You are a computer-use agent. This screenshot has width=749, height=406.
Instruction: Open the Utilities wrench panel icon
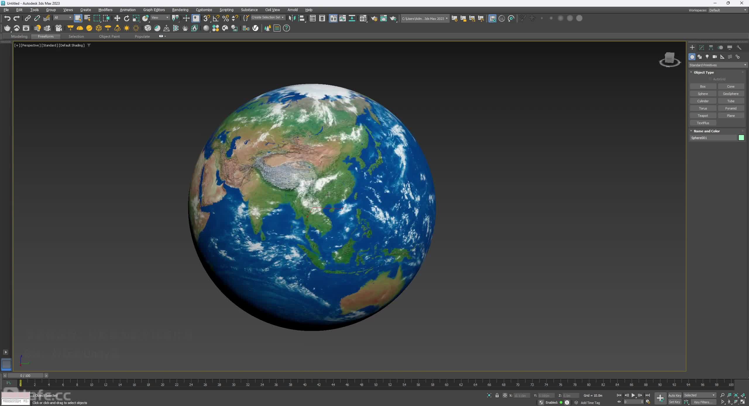click(x=739, y=47)
